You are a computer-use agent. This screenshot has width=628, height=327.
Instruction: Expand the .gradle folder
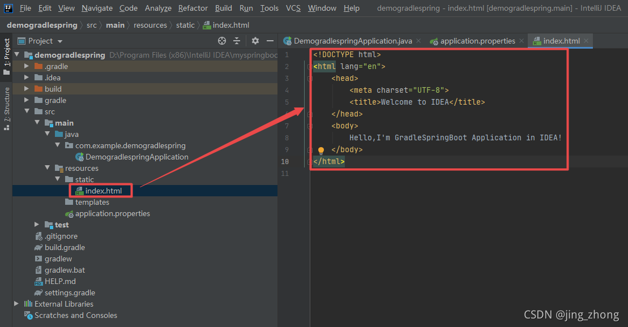pos(27,66)
